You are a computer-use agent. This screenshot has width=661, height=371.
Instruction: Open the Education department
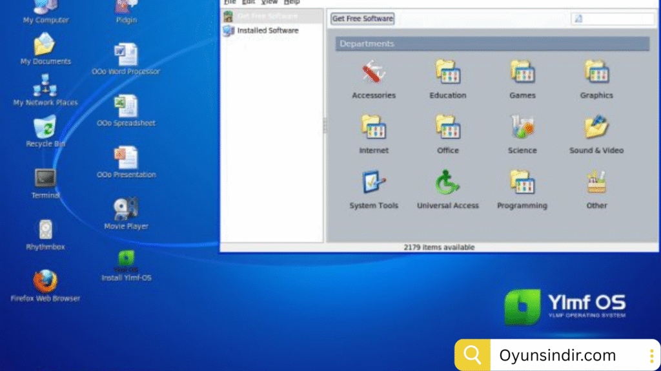click(447, 74)
